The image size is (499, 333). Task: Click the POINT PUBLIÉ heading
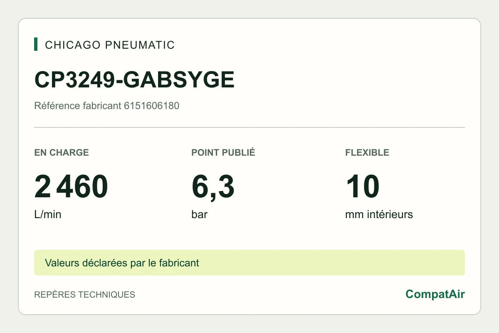tap(223, 152)
